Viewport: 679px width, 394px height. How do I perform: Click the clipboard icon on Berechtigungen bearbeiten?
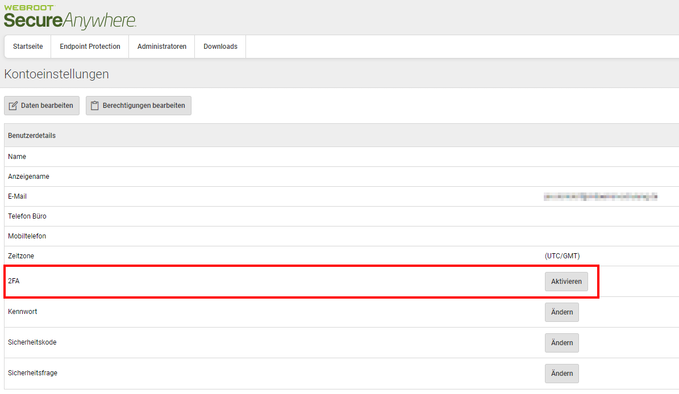[x=95, y=106]
